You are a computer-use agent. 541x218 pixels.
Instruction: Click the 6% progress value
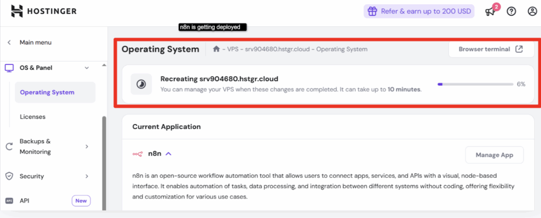tap(521, 84)
